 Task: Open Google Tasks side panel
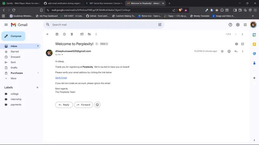click(254, 53)
